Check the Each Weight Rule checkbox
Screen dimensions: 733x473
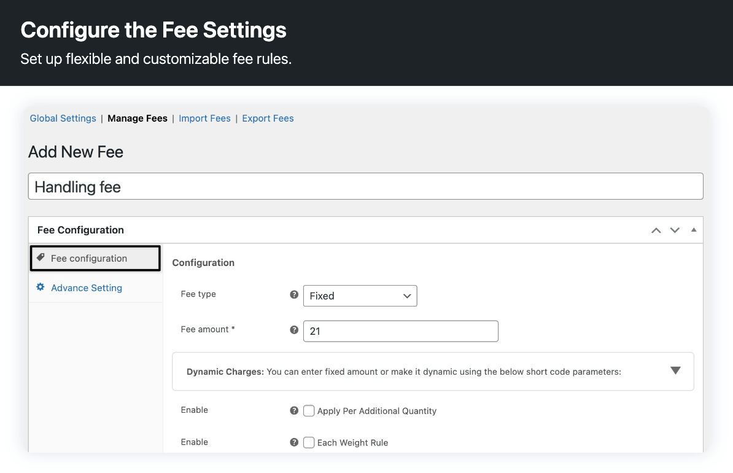click(309, 442)
